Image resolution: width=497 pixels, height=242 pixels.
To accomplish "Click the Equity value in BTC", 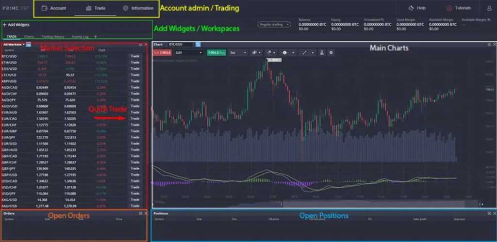I will click(x=345, y=24).
